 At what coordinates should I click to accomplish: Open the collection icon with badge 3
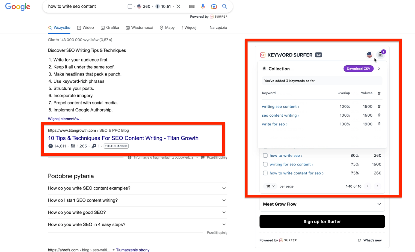pos(380,54)
